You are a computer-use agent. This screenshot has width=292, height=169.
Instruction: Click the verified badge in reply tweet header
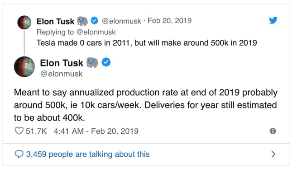click(95, 20)
